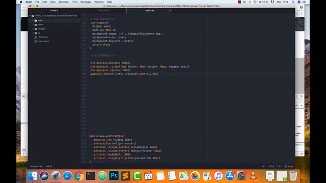The height and width of the screenshot is (183, 326).
Task: Select Project tree view tab
Action: pyautogui.click(x=54, y=10)
